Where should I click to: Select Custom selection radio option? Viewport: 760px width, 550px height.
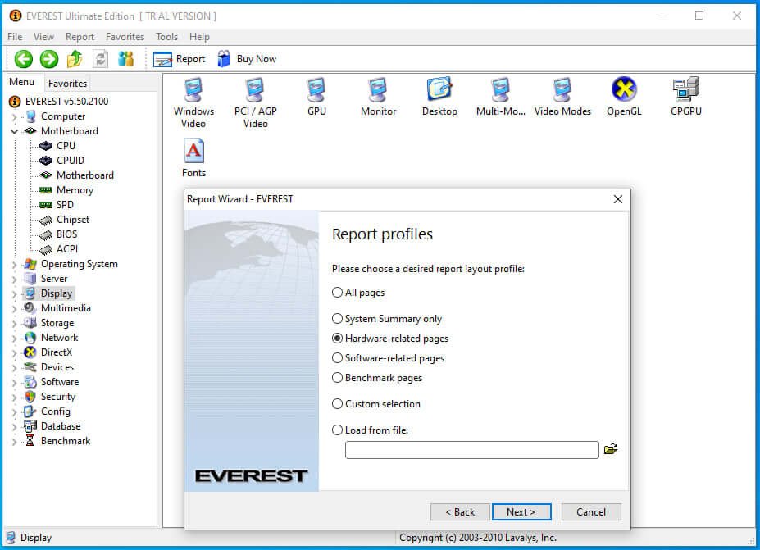tap(337, 403)
